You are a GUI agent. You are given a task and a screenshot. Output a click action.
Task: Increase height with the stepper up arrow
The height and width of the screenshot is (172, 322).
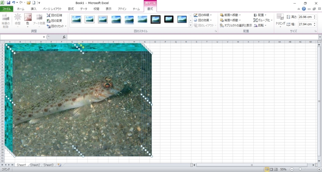pyautogui.click(x=314, y=16)
